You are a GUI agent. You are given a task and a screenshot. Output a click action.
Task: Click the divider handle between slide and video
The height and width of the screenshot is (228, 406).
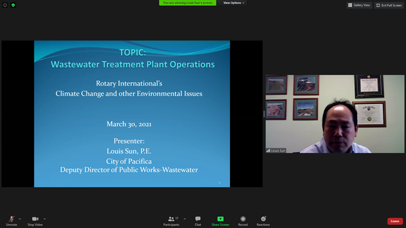pyautogui.click(x=264, y=114)
